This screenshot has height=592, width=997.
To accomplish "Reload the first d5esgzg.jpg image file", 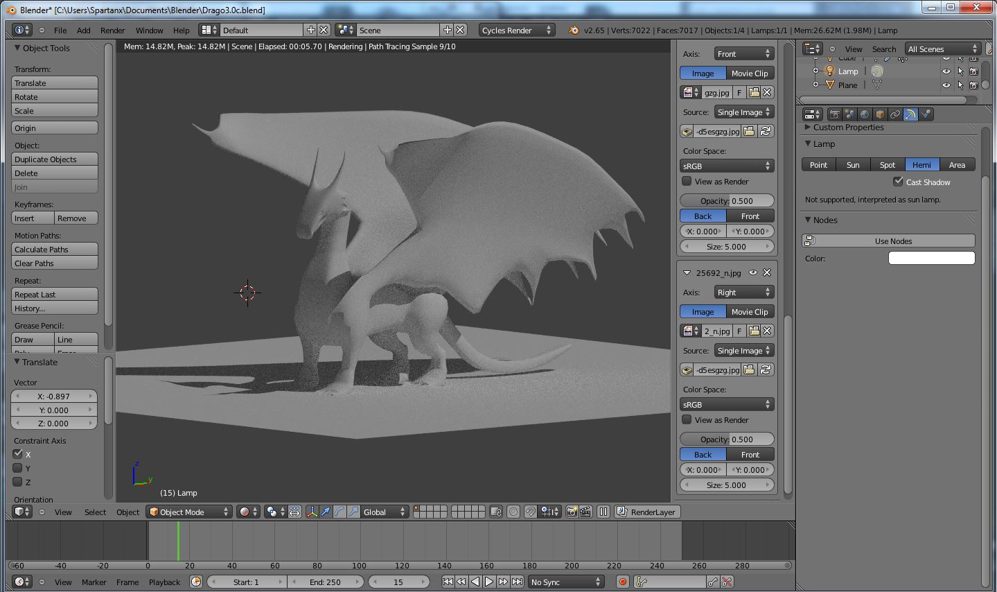I will point(766,131).
